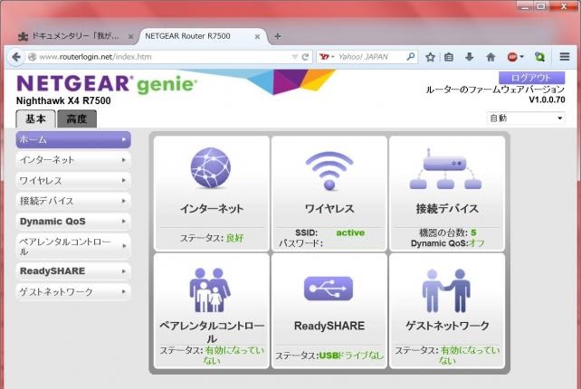This screenshot has height=389, width=581.
Task: Expand the ReadySHARE sidebar menu
Action: pos(73,270)
